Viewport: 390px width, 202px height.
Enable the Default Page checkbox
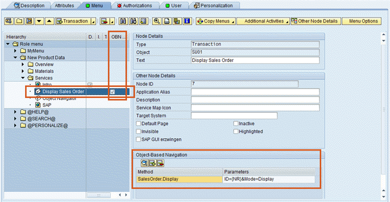point(139,124)
